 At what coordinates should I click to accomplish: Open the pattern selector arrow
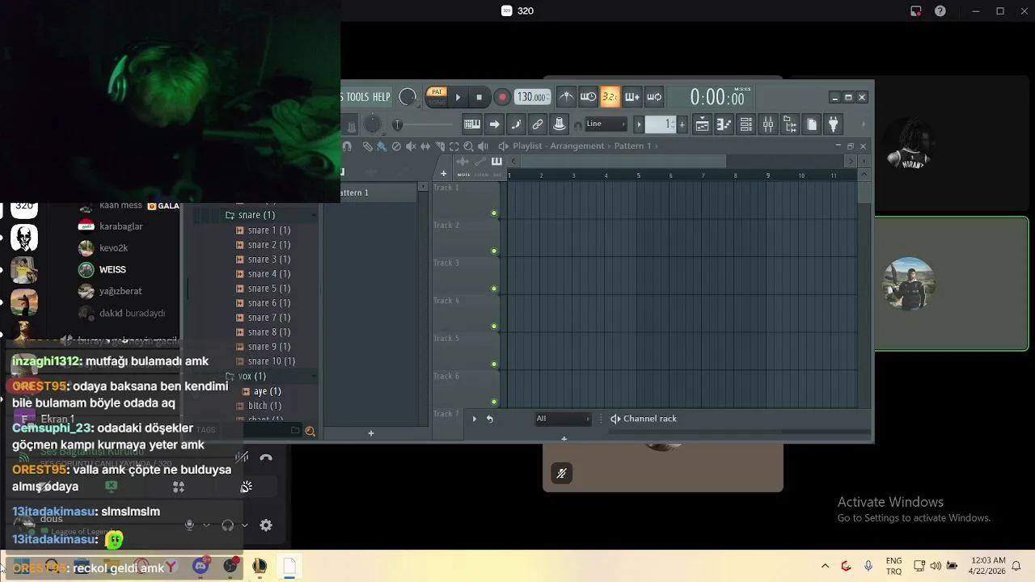[x=639, y=124]
